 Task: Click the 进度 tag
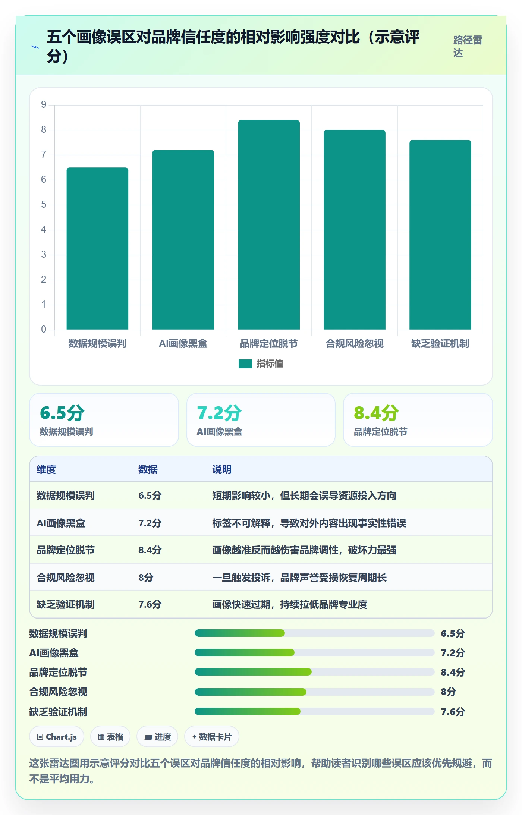pyautogui.click(x=157, y=737)
